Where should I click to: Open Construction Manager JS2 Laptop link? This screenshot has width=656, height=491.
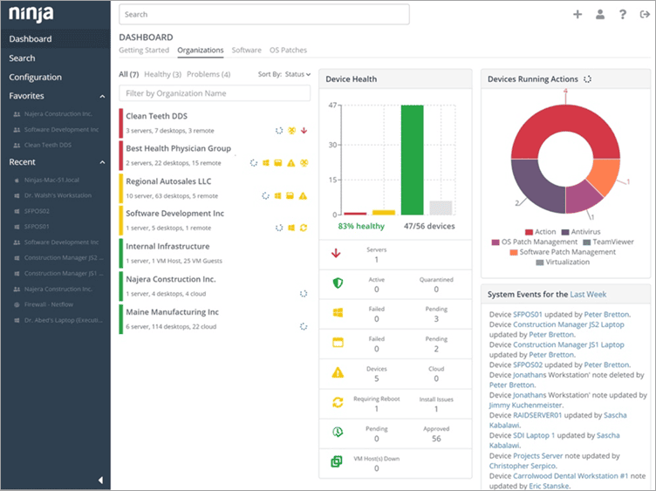click(x=568, y=324)
